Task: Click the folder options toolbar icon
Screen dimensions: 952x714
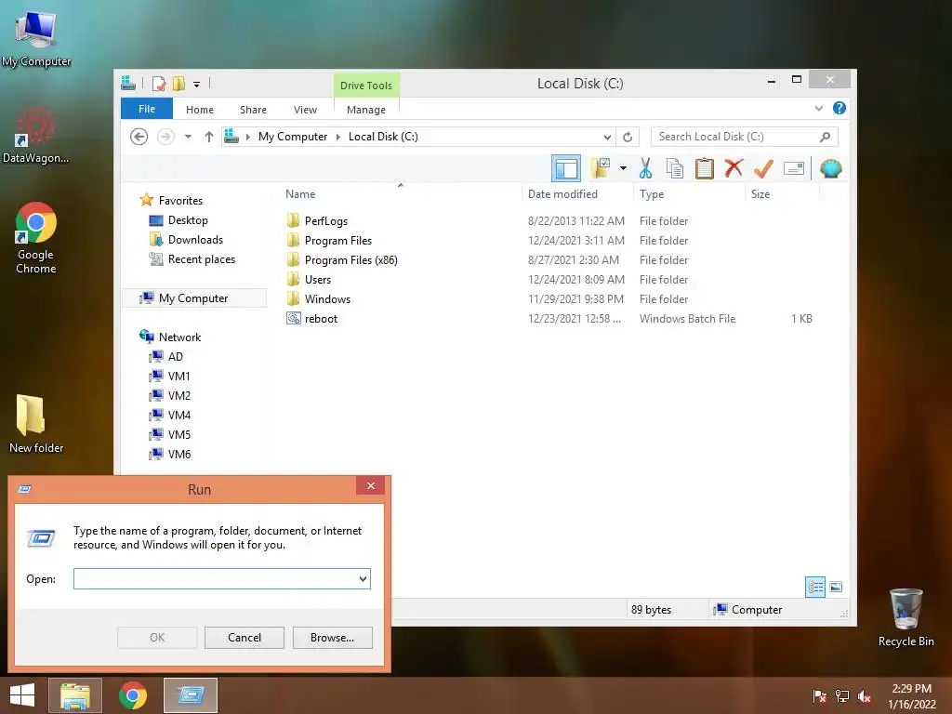Action: click(x=601, y=168)
